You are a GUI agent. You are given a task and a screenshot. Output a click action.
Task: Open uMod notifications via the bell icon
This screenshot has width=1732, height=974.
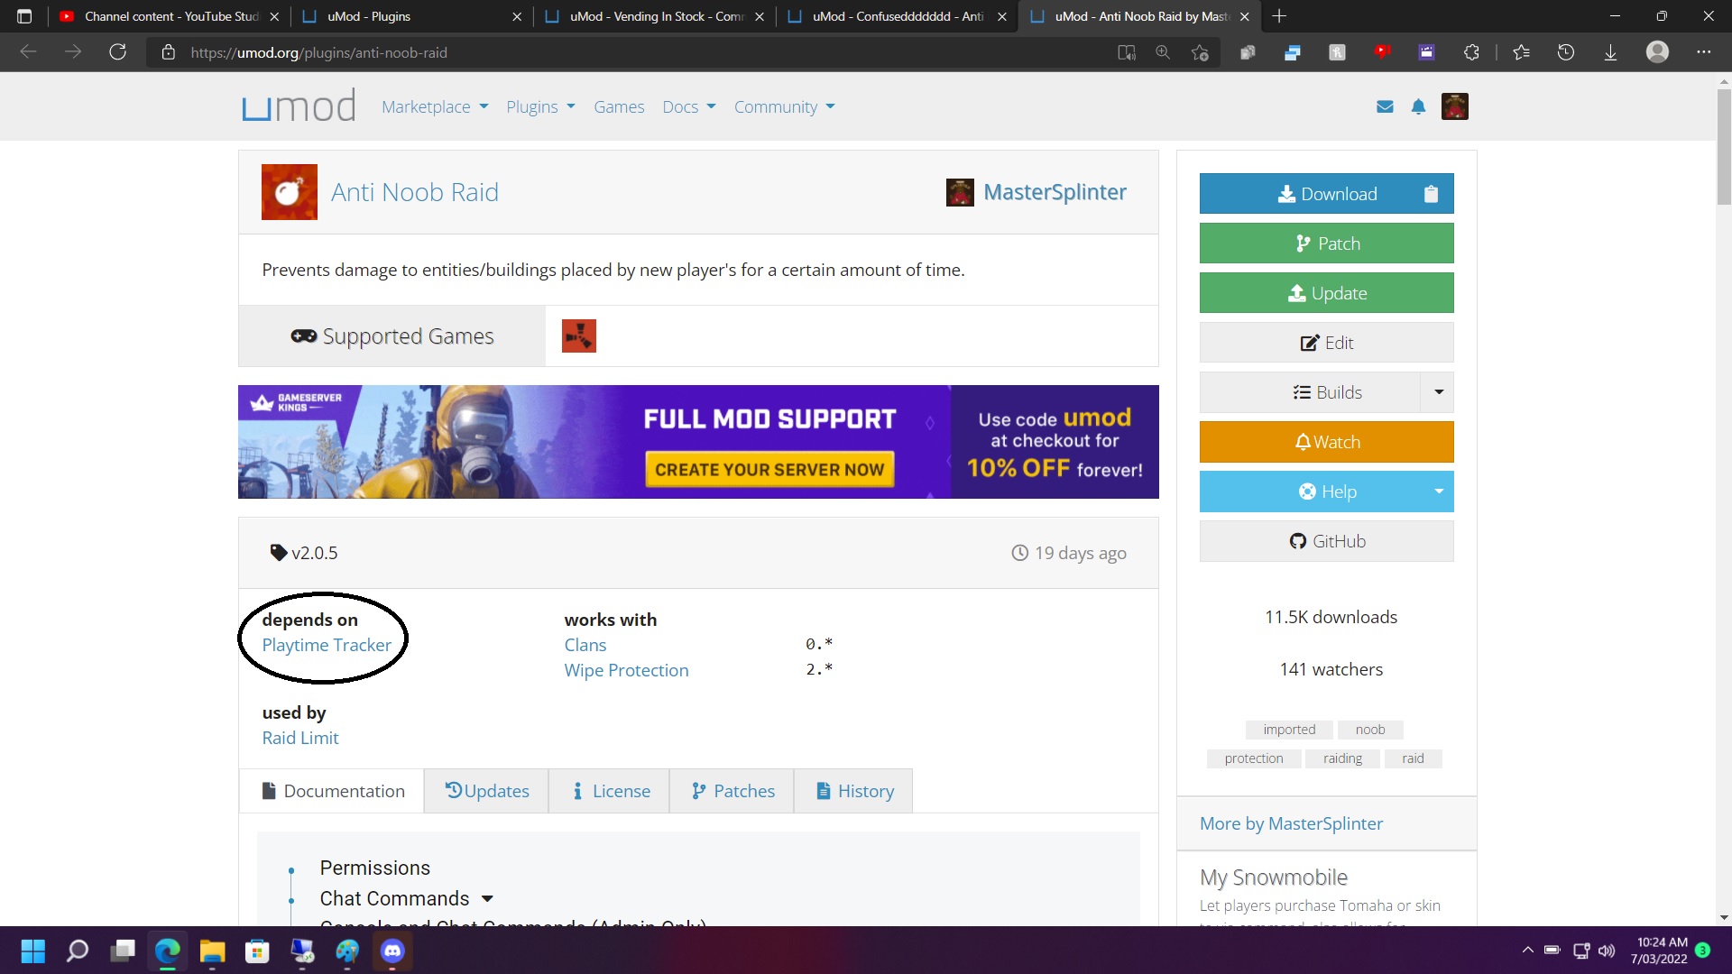[x=1418, y=106]
